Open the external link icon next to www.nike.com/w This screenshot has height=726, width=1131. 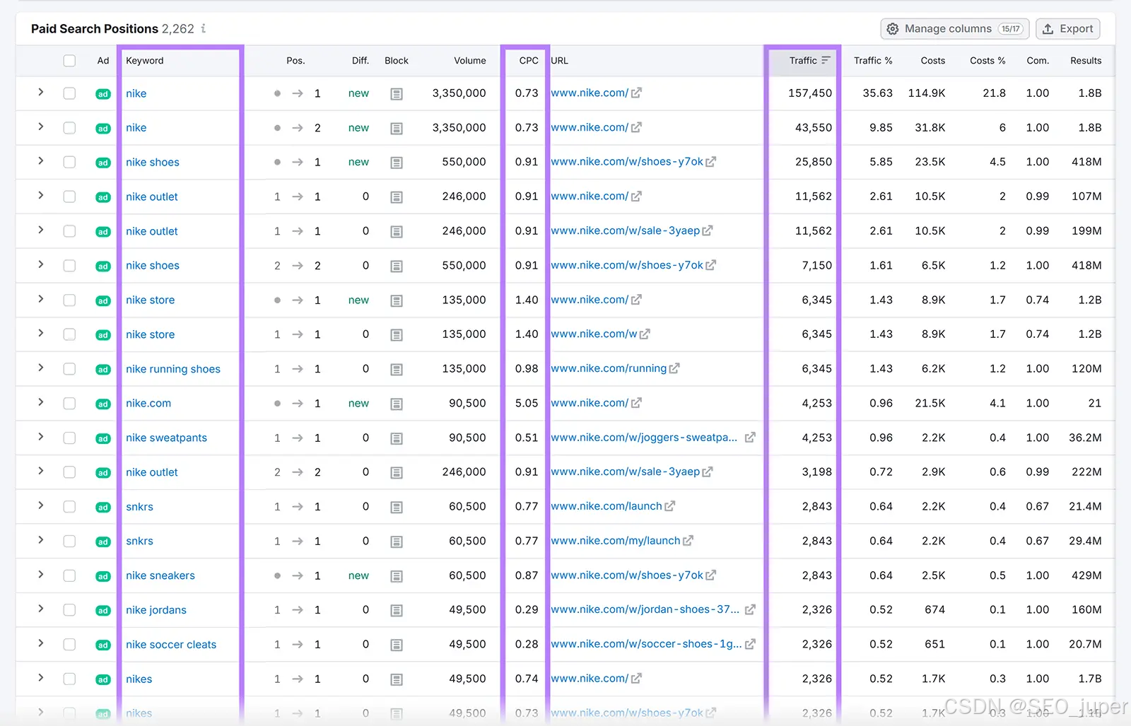tap(645, 334)
